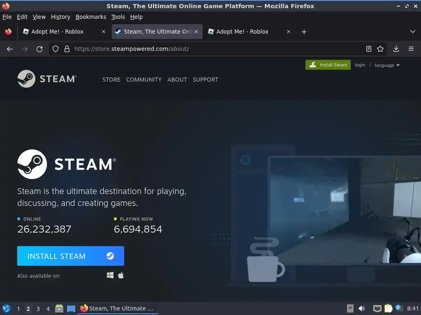Open the Edit menu

(x=22, y=17)
